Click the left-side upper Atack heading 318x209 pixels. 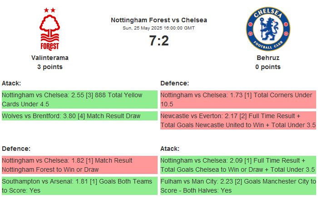(11, 83)
